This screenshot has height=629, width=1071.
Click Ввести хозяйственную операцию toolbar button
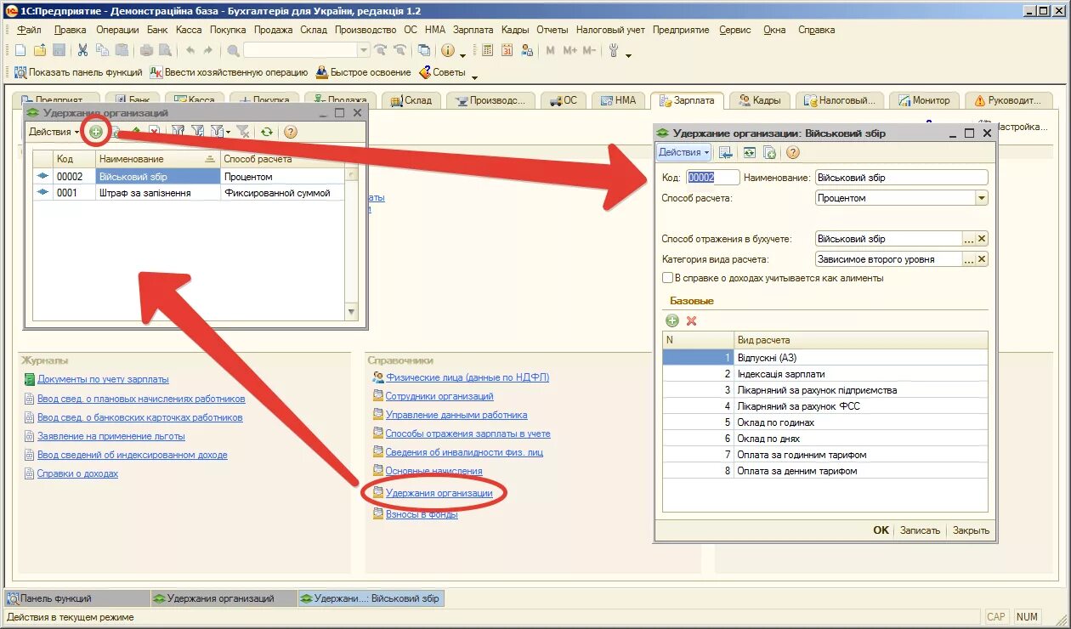coord(229,73)
